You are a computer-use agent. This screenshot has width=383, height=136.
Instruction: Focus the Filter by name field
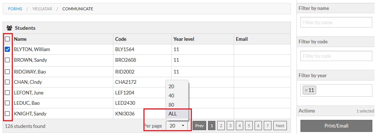click(336, 22)
